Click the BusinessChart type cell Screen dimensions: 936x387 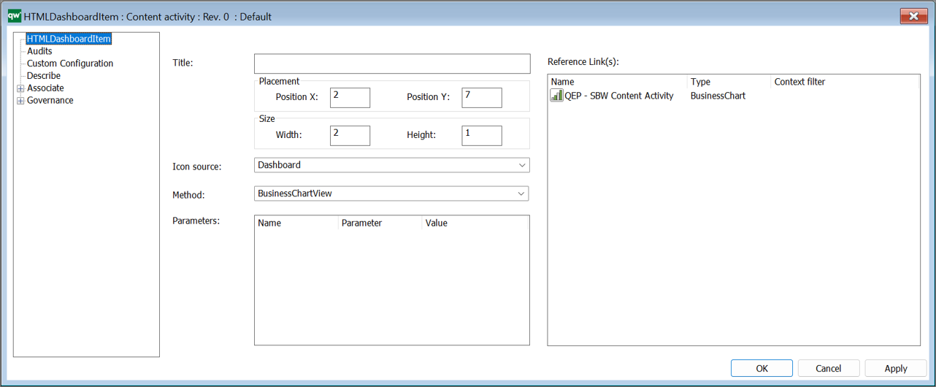(x=718, y=96)
